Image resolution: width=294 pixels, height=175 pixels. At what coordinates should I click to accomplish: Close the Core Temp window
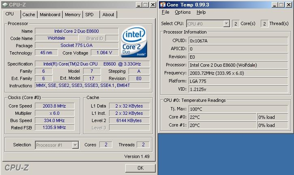[x=289, y=5]
